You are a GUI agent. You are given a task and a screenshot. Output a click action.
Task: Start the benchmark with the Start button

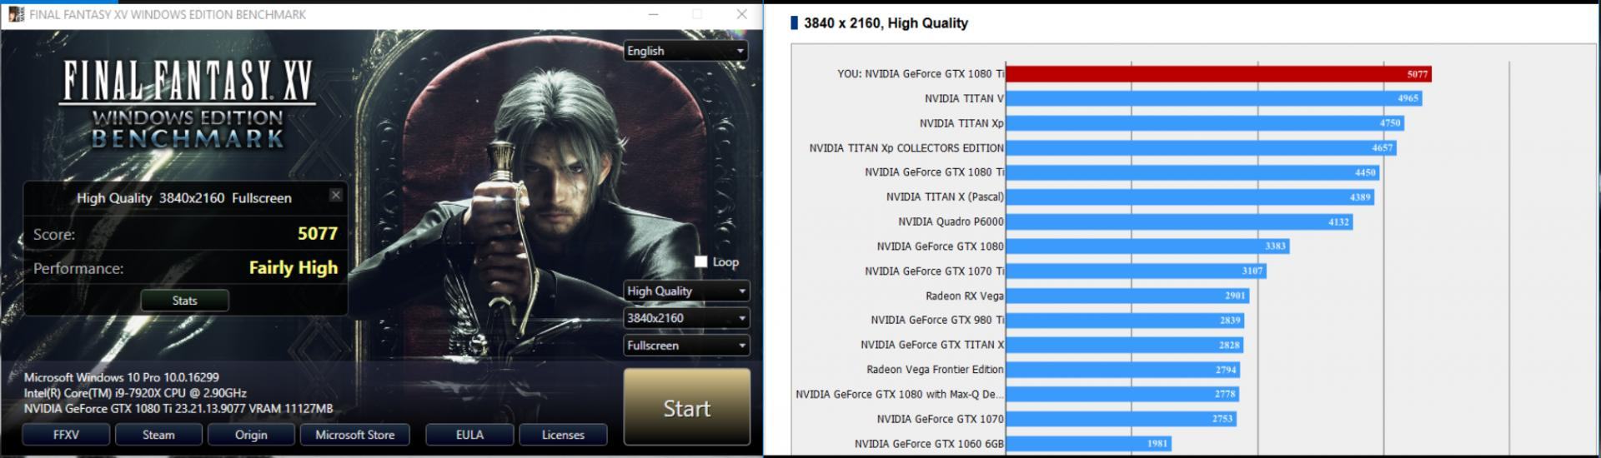(x=686, y=408)
